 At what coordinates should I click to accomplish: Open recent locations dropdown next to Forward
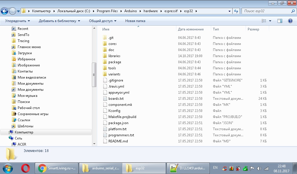[18, 11]
